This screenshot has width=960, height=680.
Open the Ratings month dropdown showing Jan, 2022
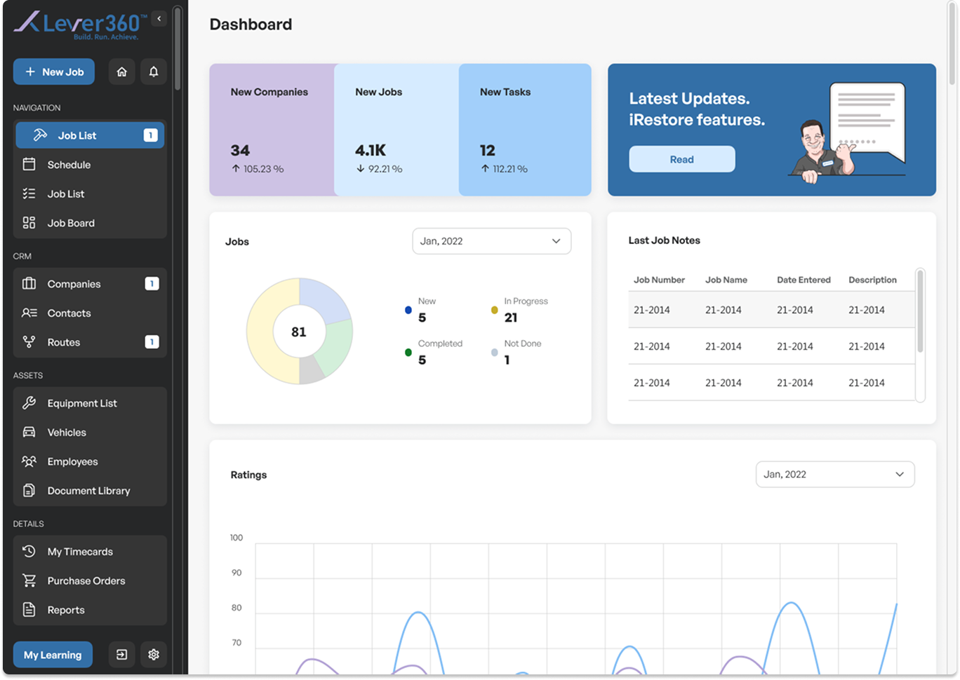835,475
